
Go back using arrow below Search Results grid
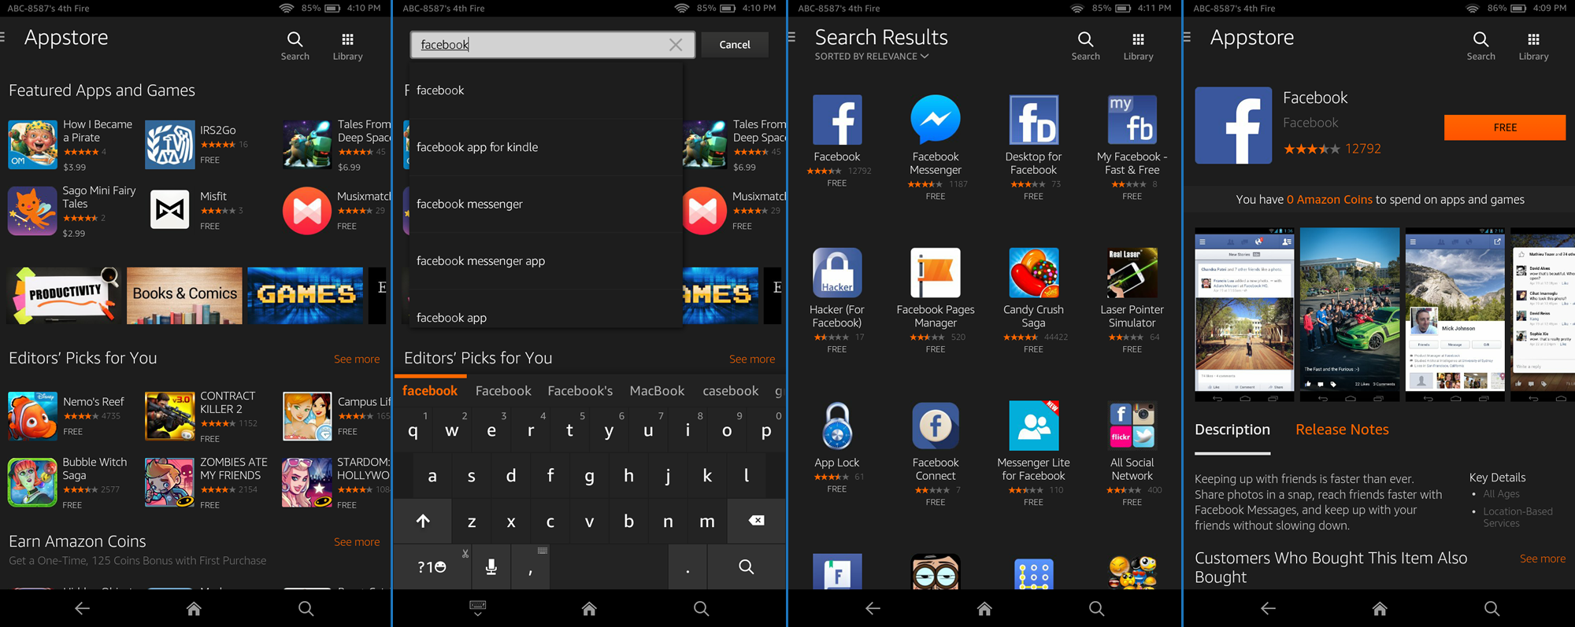pos(873,608)
